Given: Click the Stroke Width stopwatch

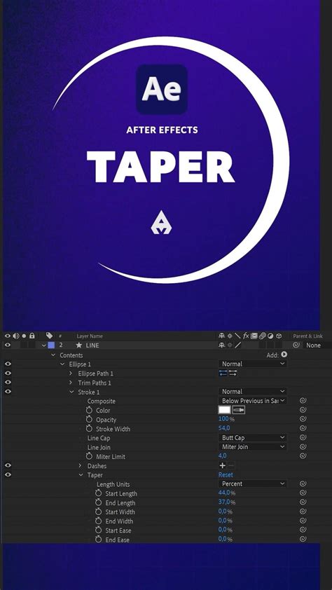Looking at the screenshot, I should point(89,429).
